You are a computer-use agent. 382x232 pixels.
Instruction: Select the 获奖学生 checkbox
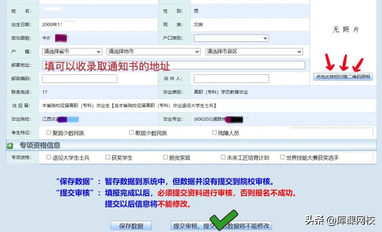pyautogui.click(x=108, y=157)
